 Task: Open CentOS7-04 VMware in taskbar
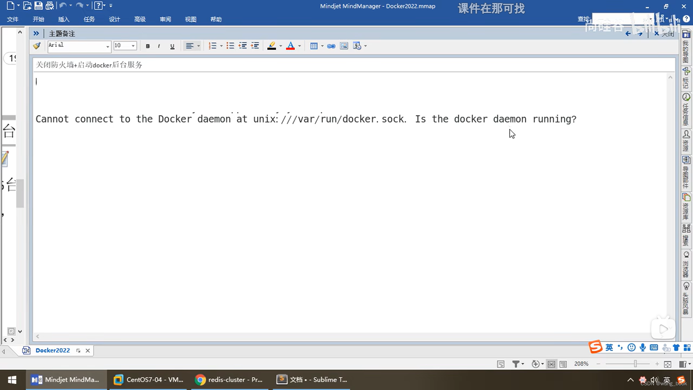[x=148, y=380]
